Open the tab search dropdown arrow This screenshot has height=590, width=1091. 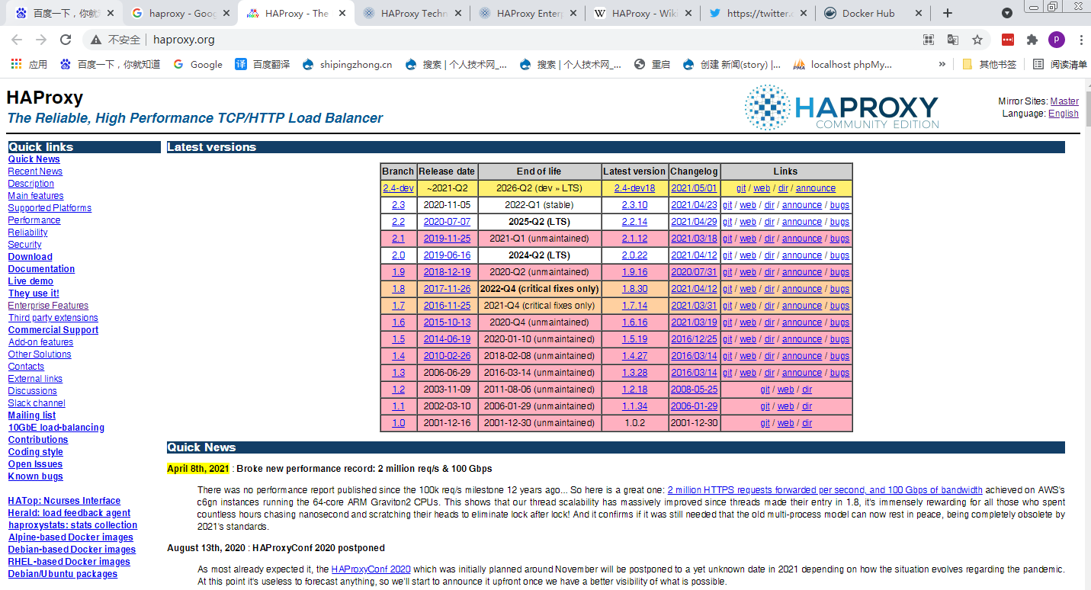[1007, 13]
